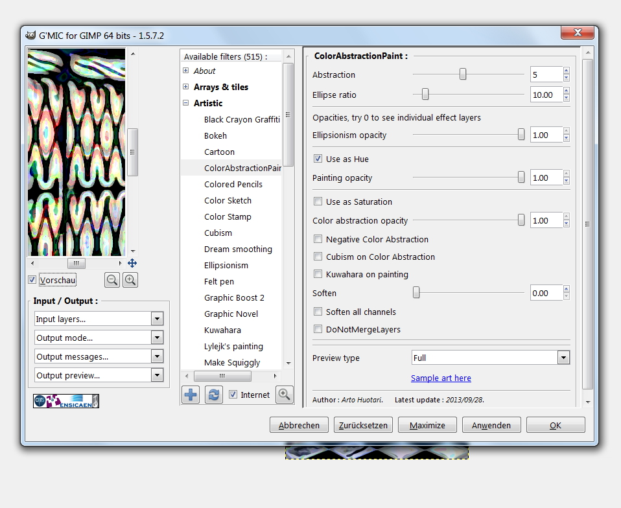Viewport: 621px width, 508px height.
Task: Toggle the Vorschau preview checkbox
Action: point(32,280)
